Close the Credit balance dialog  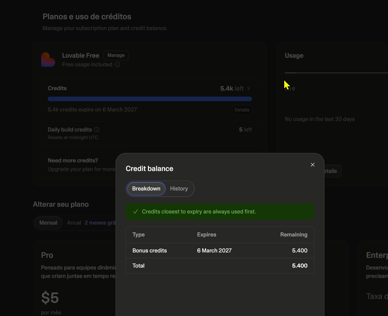pyautogui.click(x=312, y=165)
